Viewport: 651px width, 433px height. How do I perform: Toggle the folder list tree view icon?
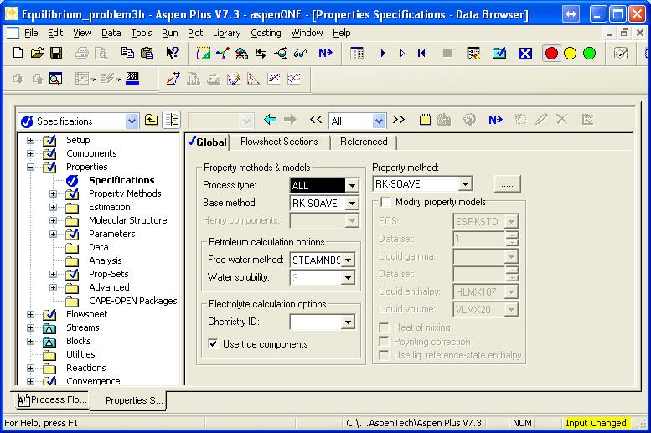click(x=172, y=120)
